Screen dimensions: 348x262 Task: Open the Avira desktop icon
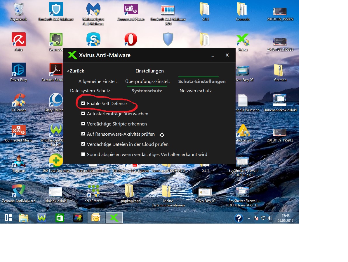[19, 39]
